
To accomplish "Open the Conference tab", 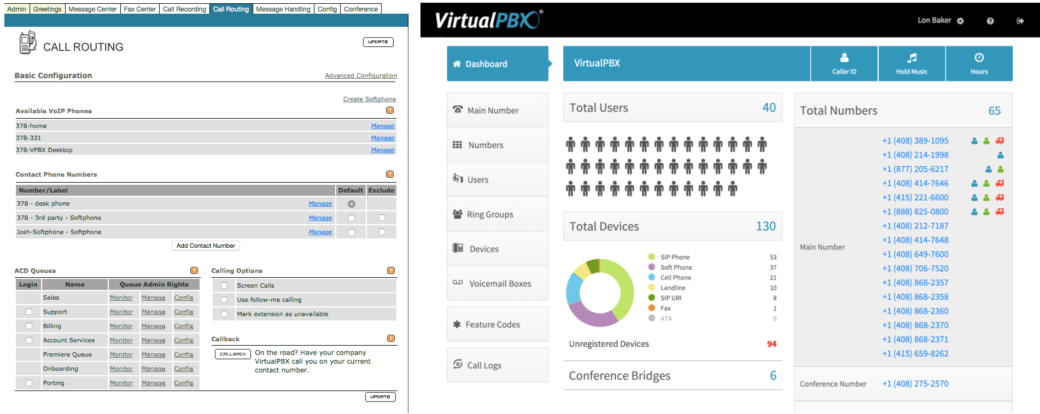I will (x=361, y=9).
